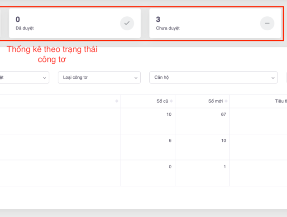Open the partially visible leftmost filter dropdown

(x=23, y=78)
